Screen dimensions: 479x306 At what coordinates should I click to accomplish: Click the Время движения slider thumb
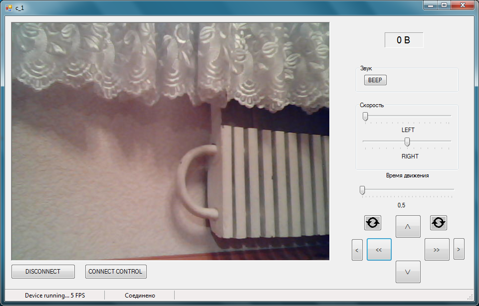[x=362, y=190]
